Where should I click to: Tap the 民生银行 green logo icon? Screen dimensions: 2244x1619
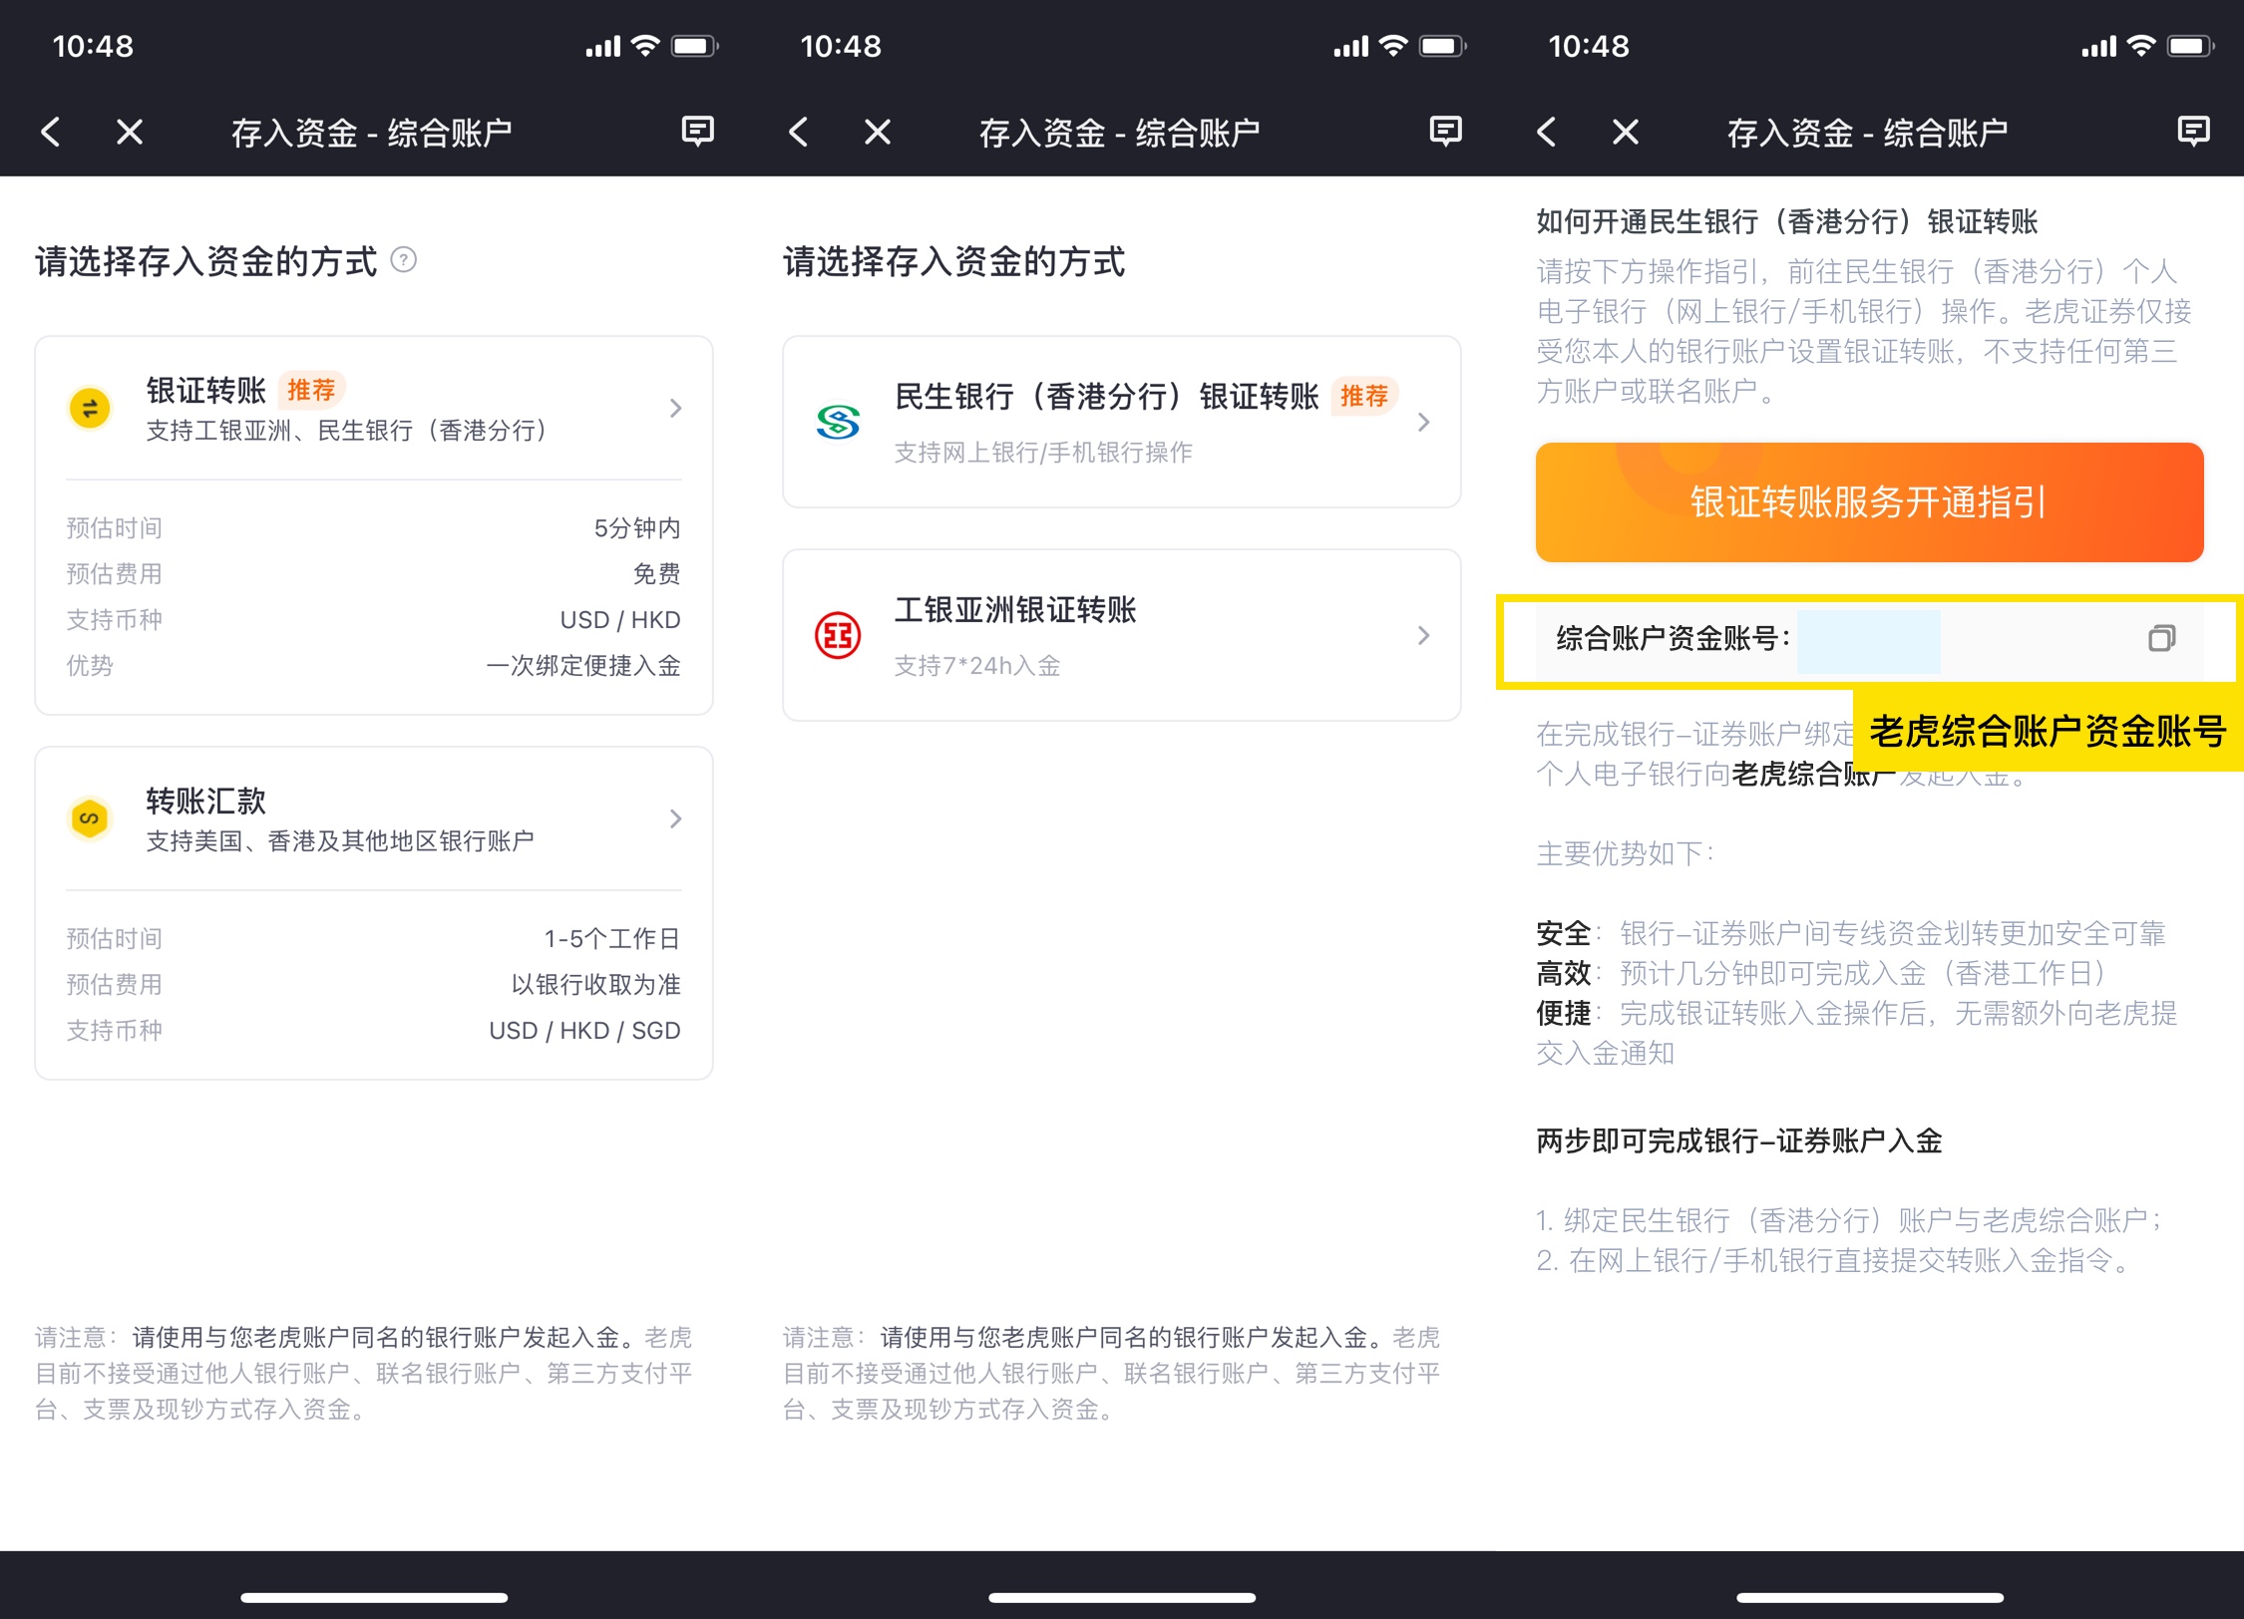pos(838,422)
